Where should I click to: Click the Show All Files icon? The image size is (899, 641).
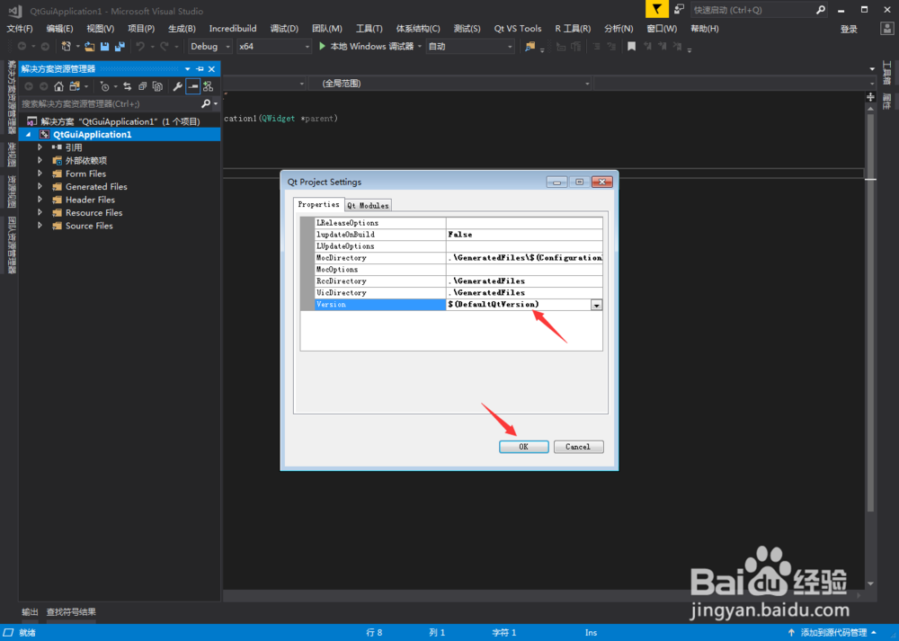[x=157, y=86]
